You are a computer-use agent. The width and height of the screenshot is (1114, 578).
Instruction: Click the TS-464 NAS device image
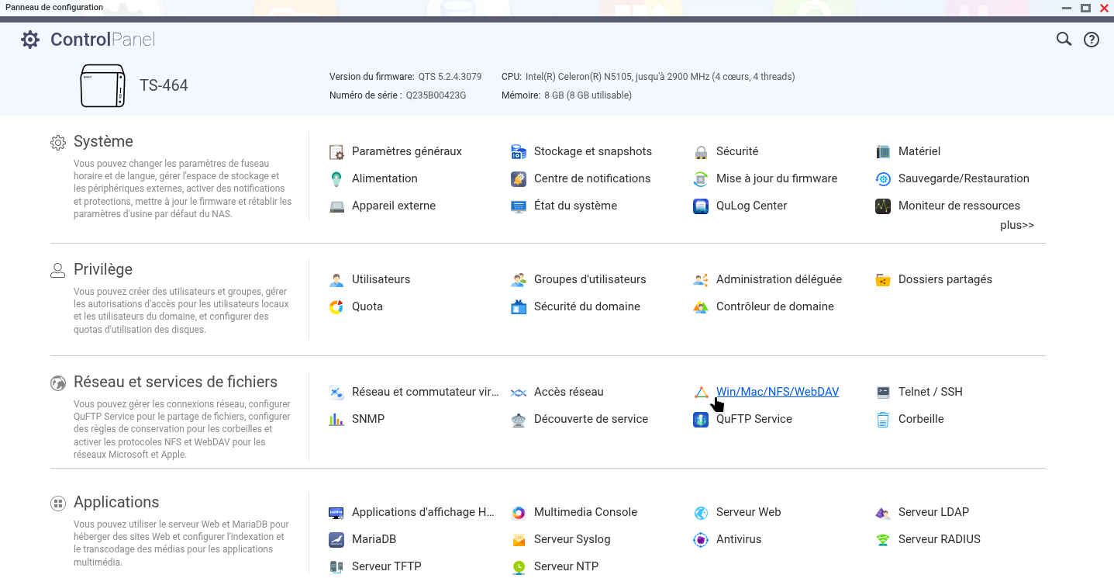coord(102,85)
